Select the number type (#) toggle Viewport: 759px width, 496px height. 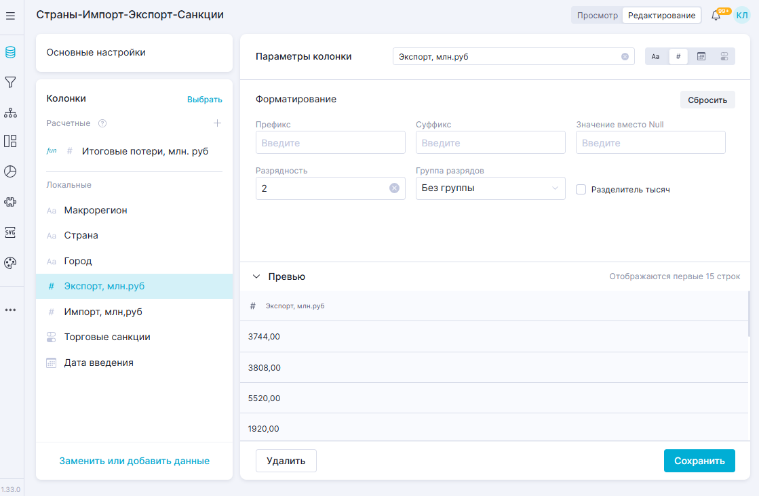(678, 56)
